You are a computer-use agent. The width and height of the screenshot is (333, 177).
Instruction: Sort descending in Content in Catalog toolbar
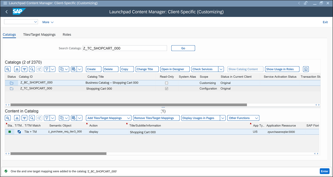coord(25,118)
